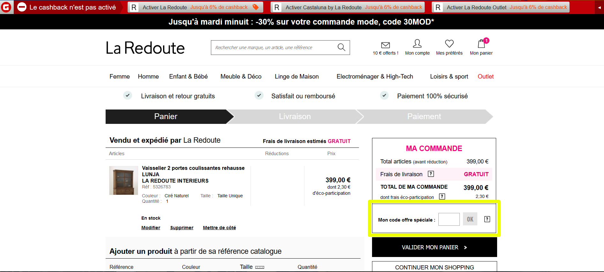Click Modifier link for the item
This screenshot has width=604, height=272.
pyautogui.click(x=151, y=228)
